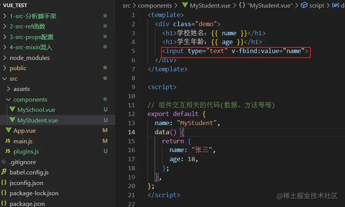345x207 pixels.
Task: Place cursor on v-fbind:value attribute
Action: [x=255, y=51]
